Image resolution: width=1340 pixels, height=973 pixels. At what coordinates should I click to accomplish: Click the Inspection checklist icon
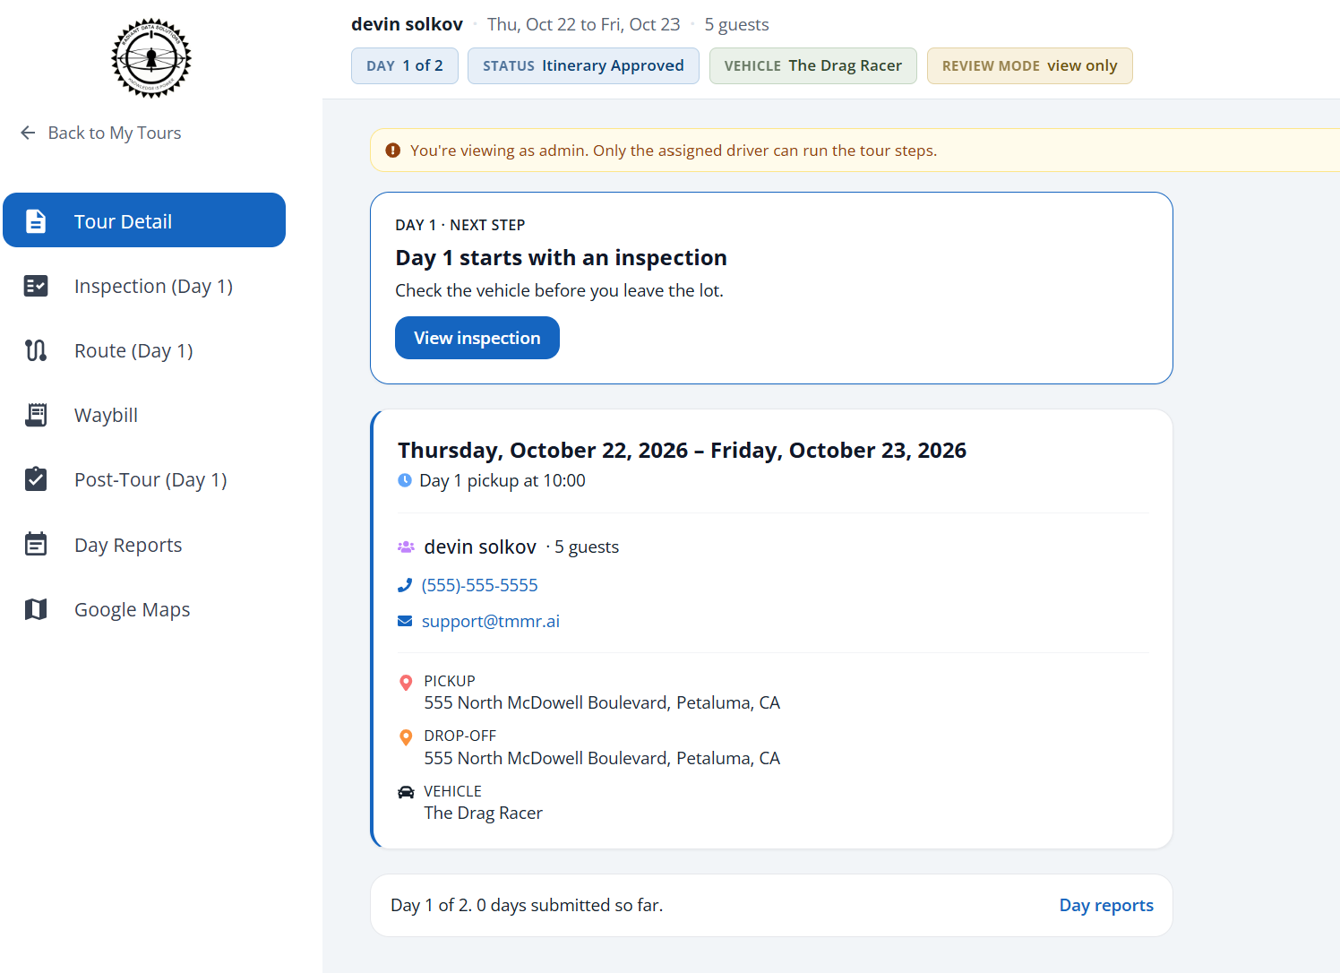coord(36,286)
